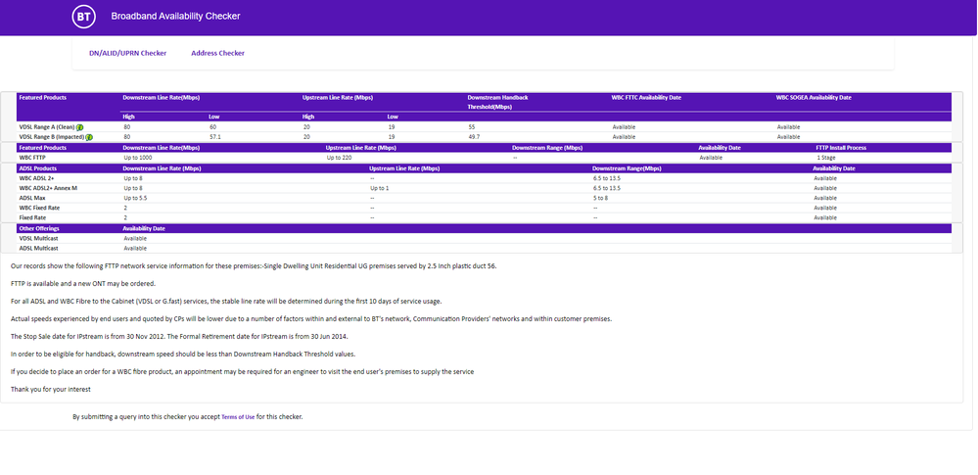
Task: Open the Terms of Use link
Action: tap(238, 417)
